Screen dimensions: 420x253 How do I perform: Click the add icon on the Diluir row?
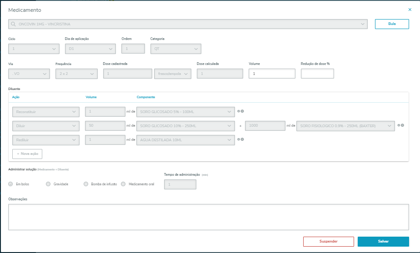coord(403,125)
